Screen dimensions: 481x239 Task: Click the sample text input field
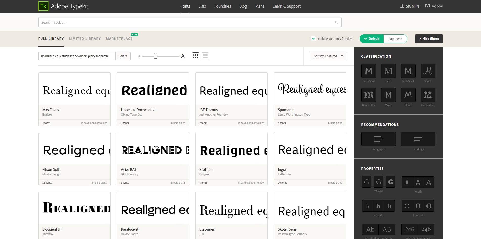(x=77, y=56)
